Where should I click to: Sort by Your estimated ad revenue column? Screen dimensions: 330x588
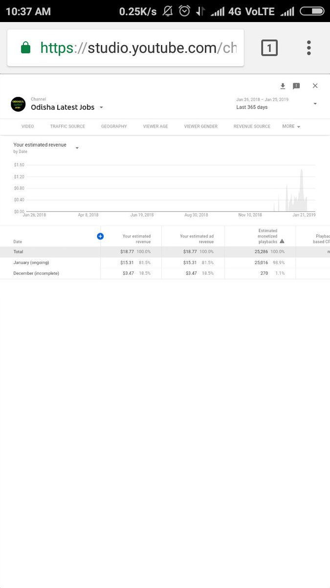coord(197,239)
